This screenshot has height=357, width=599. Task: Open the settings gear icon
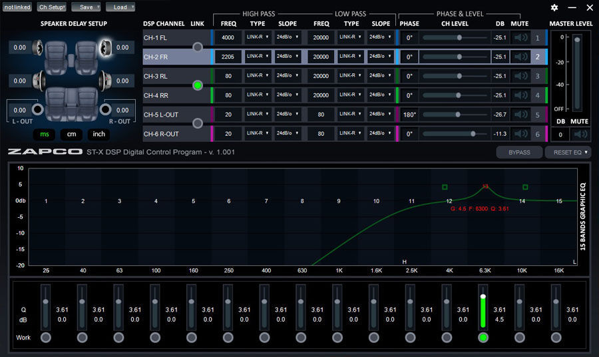click(x=554, y=7)
